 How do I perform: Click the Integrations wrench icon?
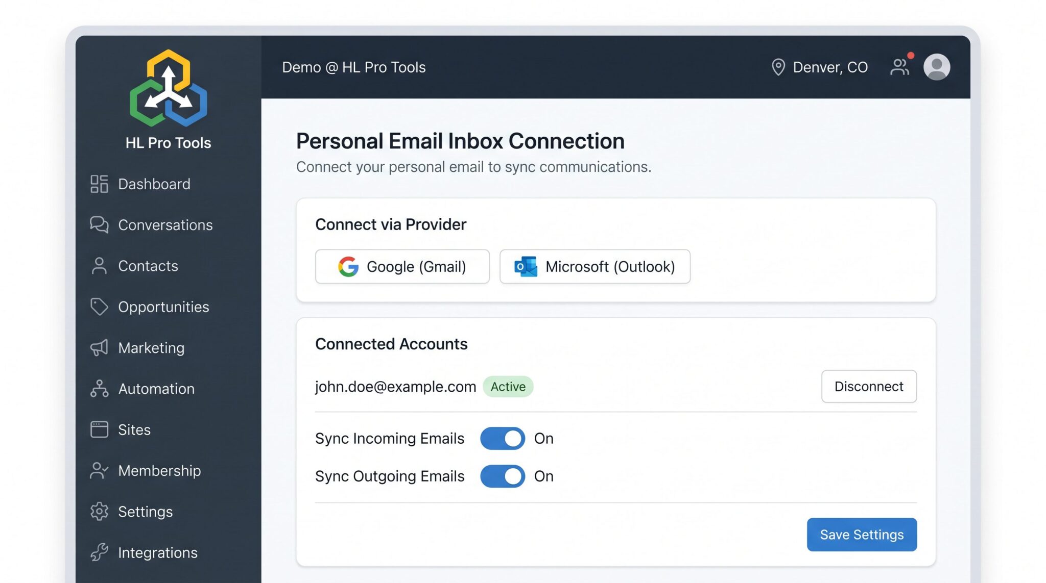(x=99, y=552)
